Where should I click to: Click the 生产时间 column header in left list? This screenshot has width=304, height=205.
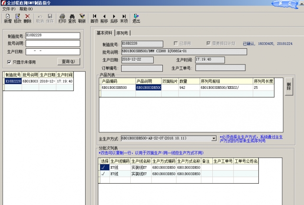[x=65, y=74]
